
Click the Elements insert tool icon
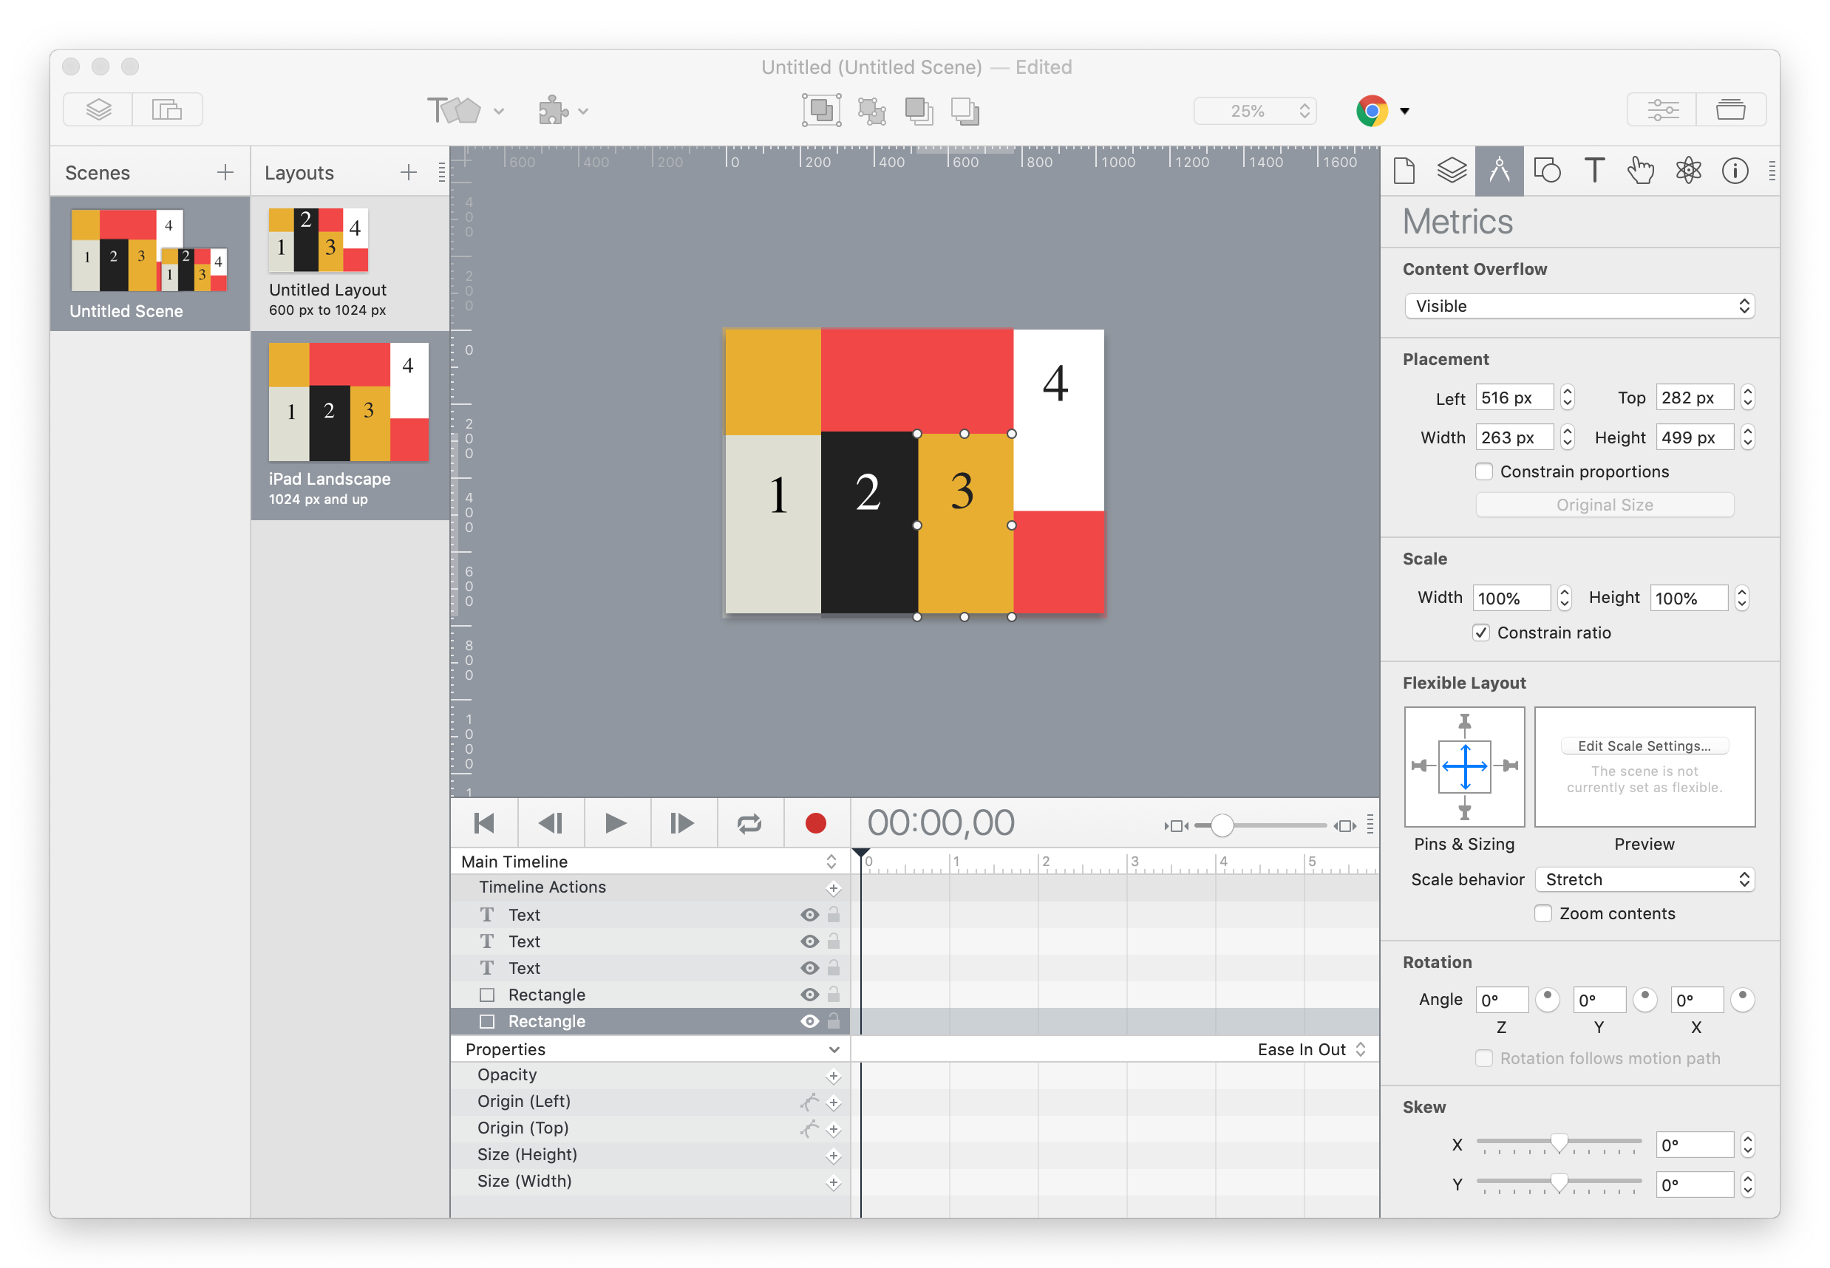[x=454, y=110]
